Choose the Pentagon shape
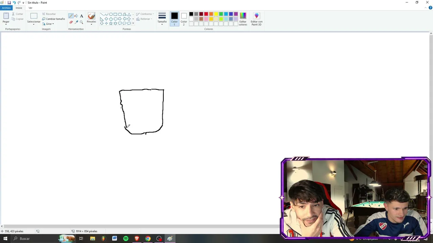Viewport: 433px width, 243px height. pos(111,19)
